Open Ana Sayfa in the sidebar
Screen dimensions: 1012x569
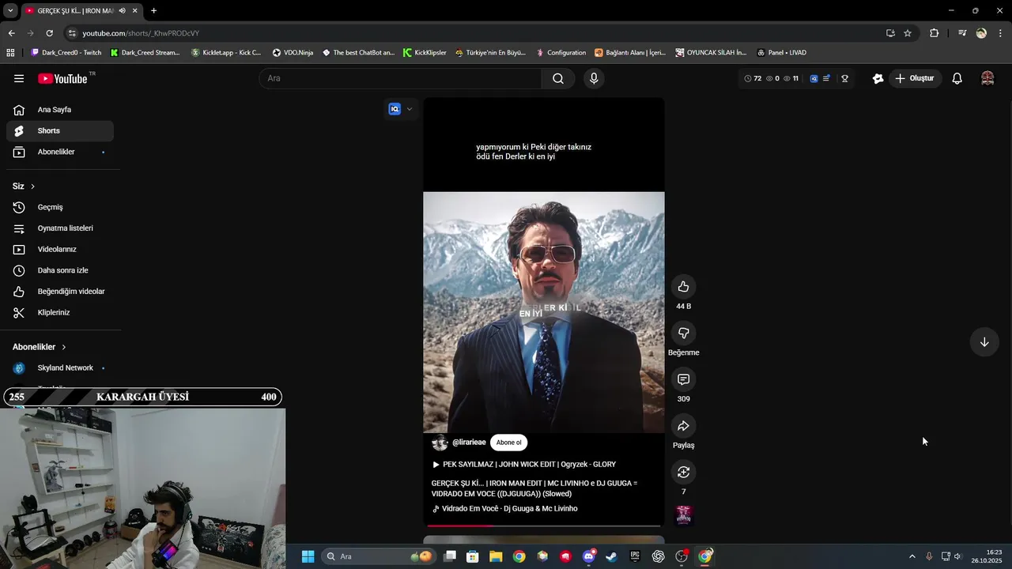pyautogui.click(x=60, y=110)
